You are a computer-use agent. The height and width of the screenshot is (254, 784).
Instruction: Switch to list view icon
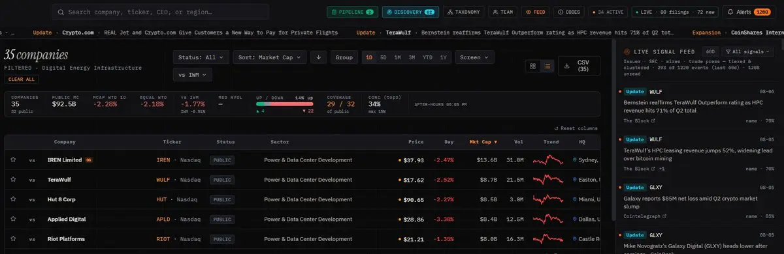pyautogui.click(x=547, y=66)
